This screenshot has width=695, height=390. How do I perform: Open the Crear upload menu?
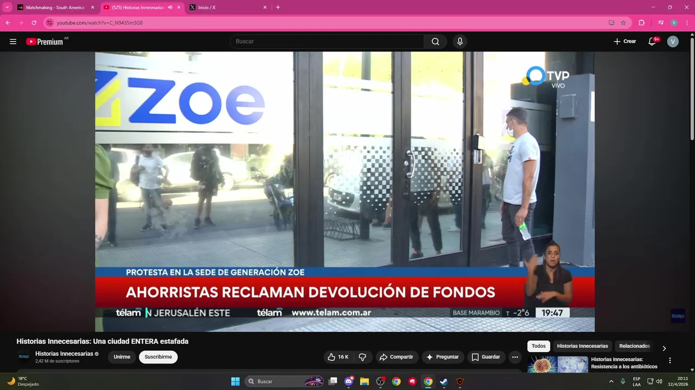click(x=625, y=42)
